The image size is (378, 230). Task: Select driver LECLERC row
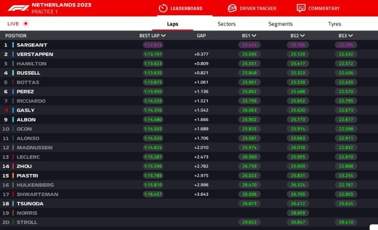coord(189,157)
